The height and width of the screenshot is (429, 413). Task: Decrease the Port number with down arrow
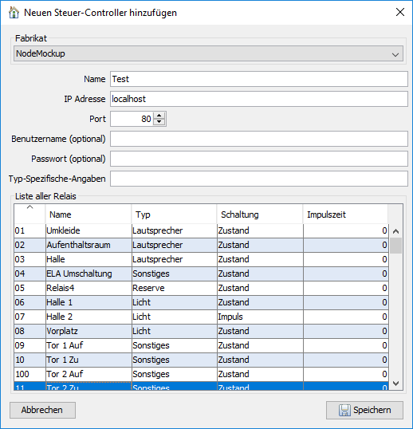(x=159, y=122)
